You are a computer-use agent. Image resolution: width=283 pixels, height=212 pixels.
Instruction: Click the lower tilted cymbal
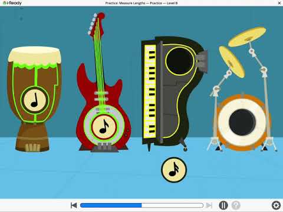[232, 62]
